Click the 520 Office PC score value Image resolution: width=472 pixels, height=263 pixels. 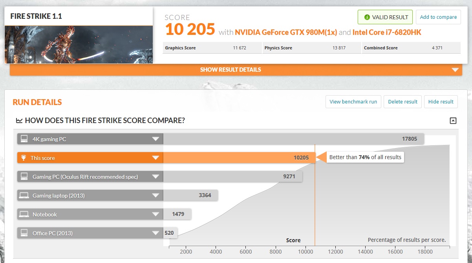169,233
